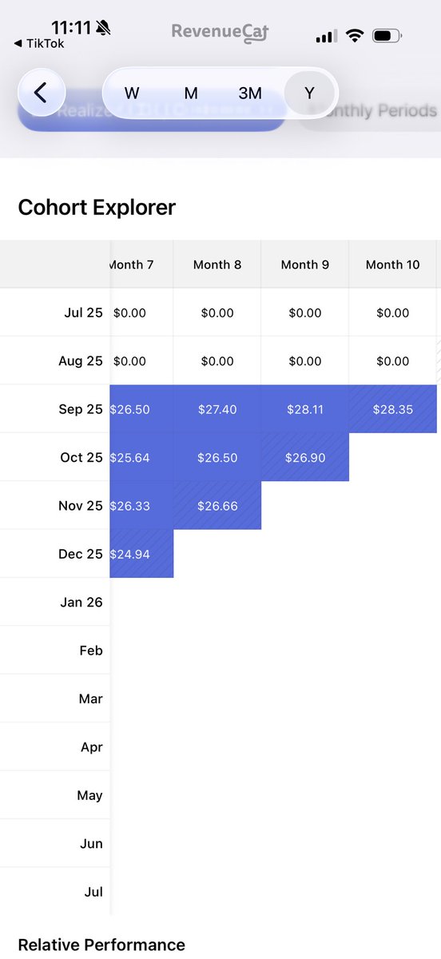Open the blurred Realized LTV selector
441x959 pixels.
[x=152, y=112]
